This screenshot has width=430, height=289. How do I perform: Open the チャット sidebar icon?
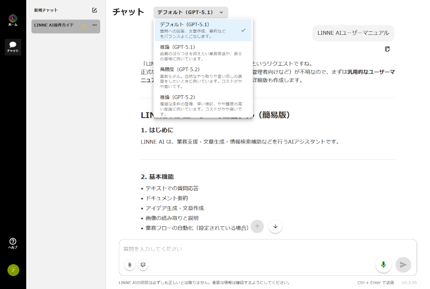[13, 47]
